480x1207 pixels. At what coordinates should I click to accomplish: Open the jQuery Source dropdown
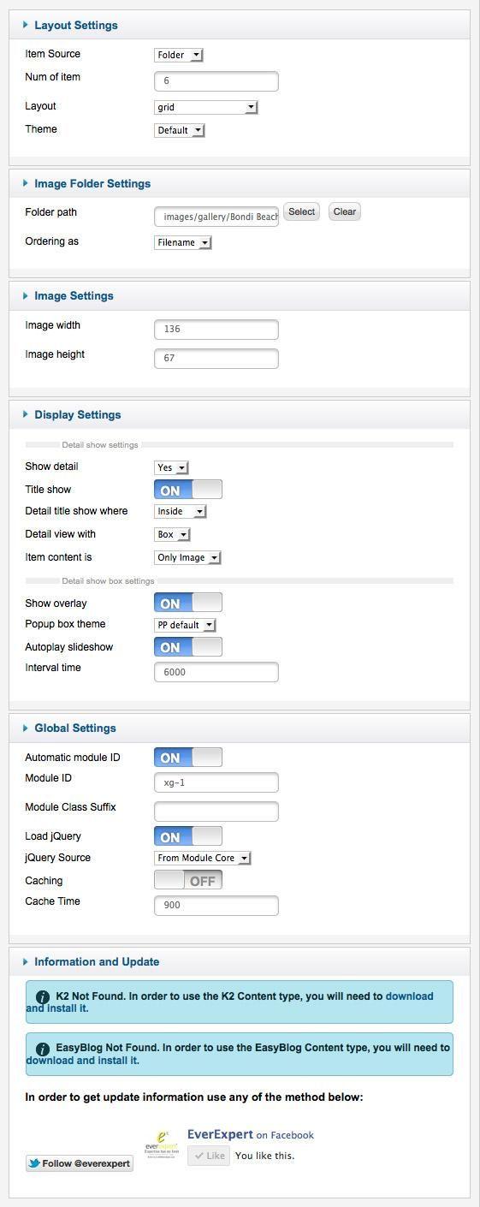(203, 858)
